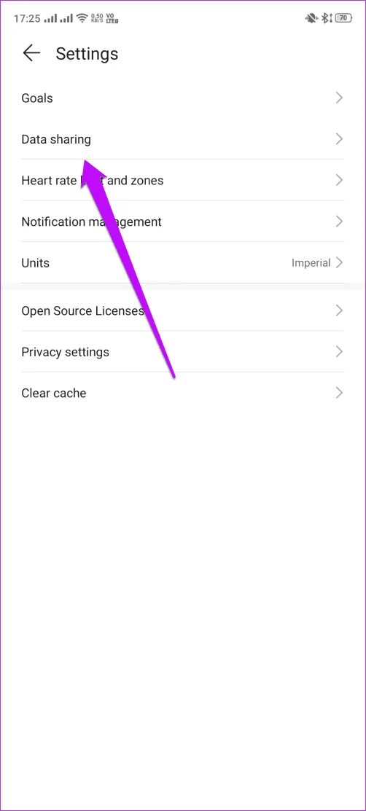Tap the 17:25 clock in status bar
Viewport: 366px width, 811px height.
(27, 19)
